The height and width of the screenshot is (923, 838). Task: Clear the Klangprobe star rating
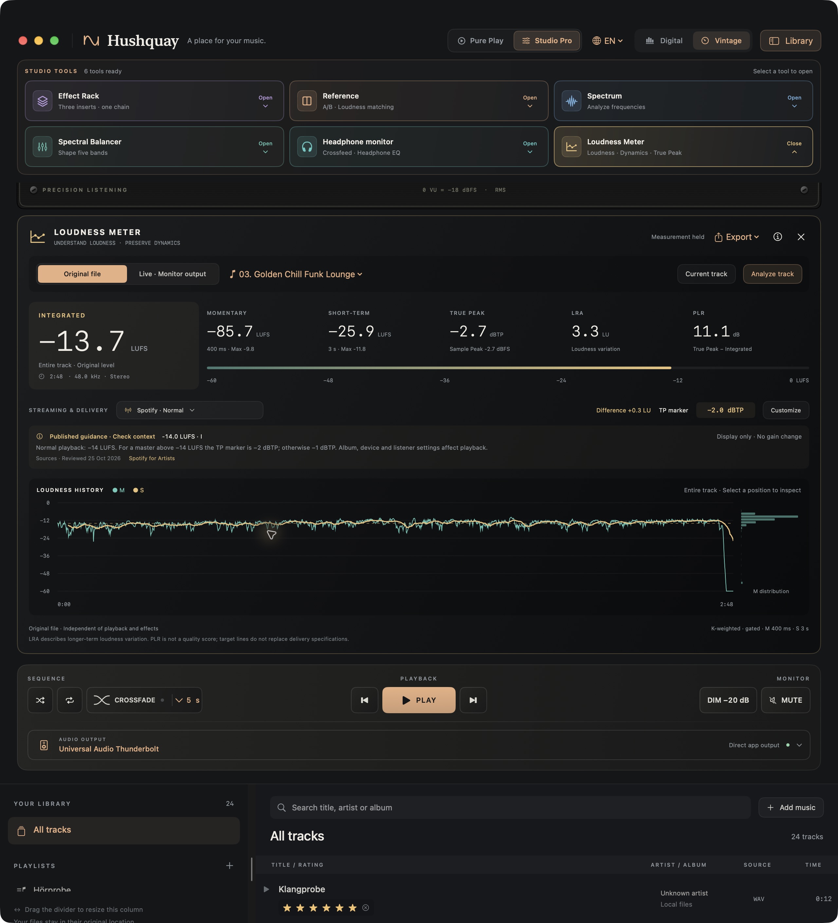(x=365, y=907)
